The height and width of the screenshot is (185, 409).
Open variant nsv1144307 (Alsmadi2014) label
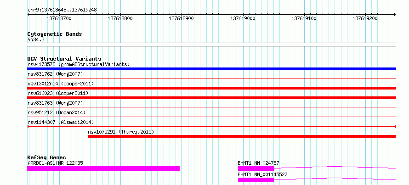coord(61,122)
